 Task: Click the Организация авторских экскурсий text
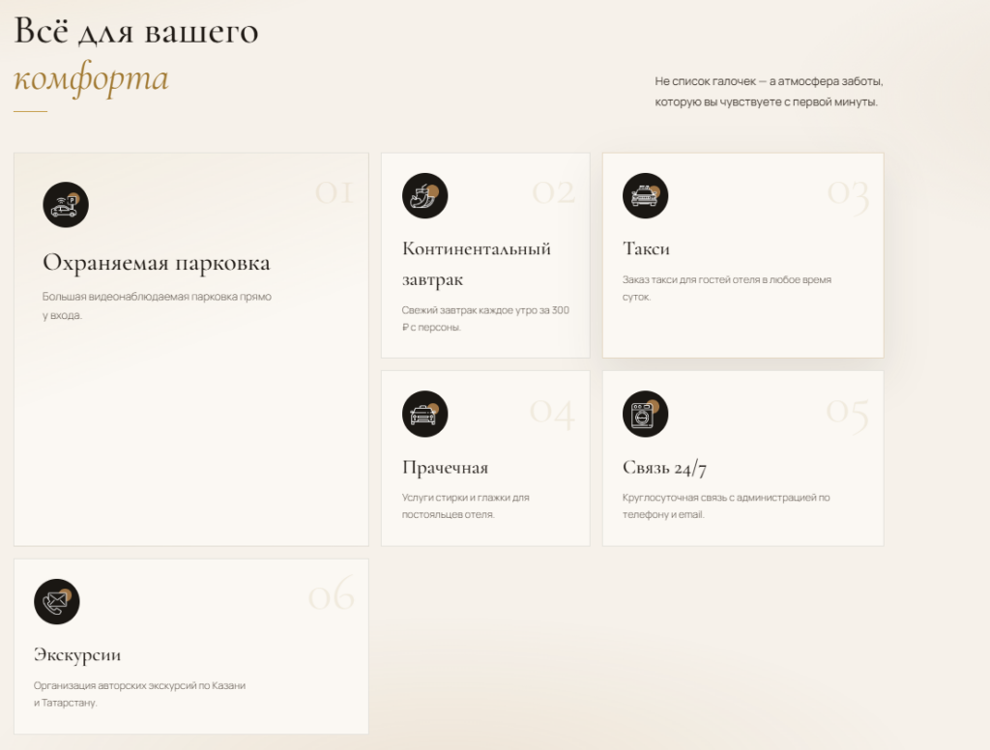tap(139, 694)
